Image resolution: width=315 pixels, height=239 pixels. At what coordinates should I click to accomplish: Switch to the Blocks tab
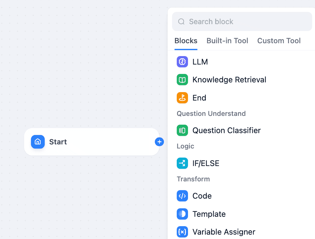click(186, 41)
